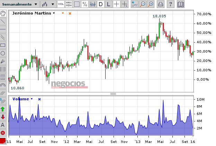Select the S speed lines tool

coord(3,101)
